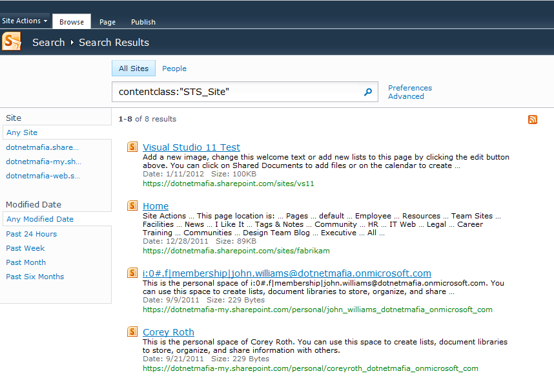Screen dimensions: 554x380
Task: Click the coreyroth personal site URL
Action: (310, 368)
